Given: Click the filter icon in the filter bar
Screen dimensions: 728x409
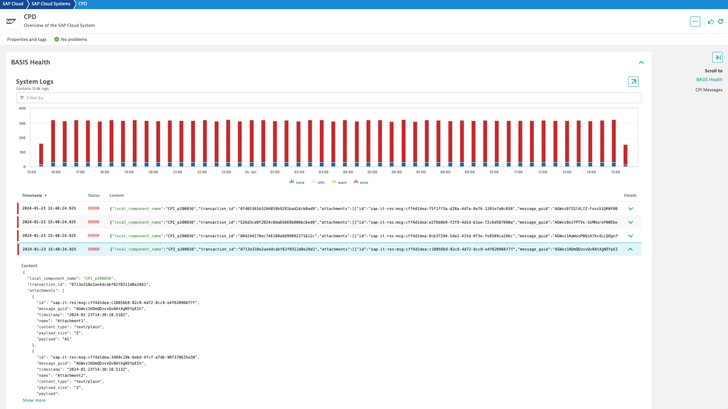Looking at the screenshot, I should pyautogui.click(x=22, y=97).
